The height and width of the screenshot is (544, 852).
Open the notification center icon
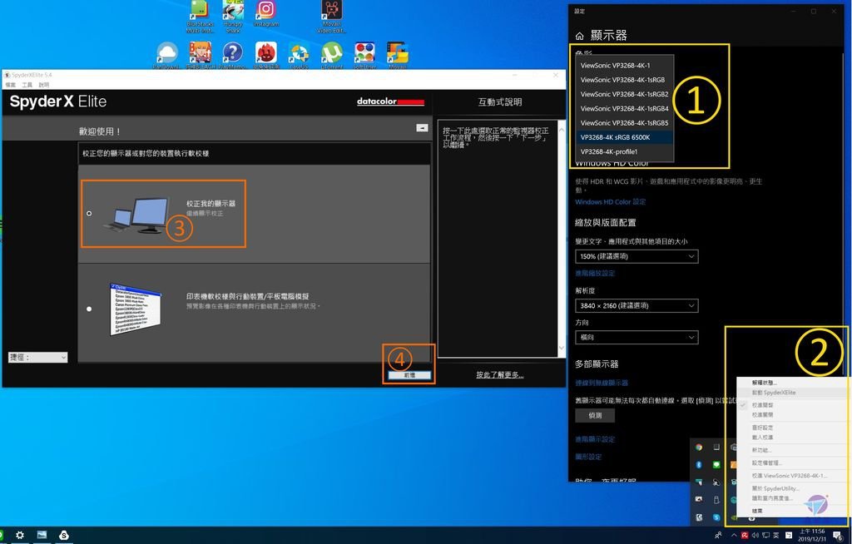pyautogui.click(x=839, y=536)
